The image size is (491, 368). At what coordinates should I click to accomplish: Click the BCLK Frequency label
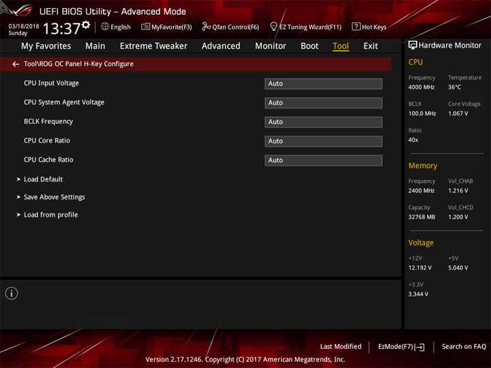coord(48,121)
